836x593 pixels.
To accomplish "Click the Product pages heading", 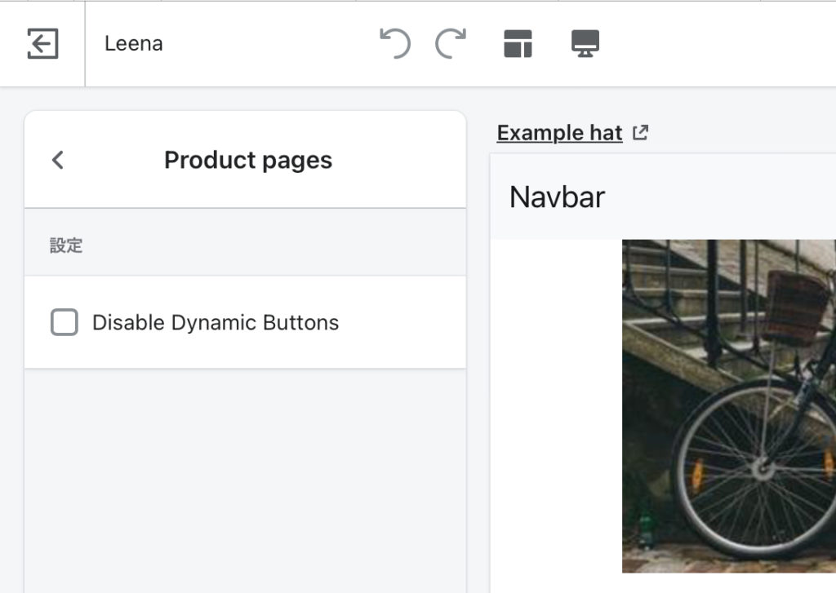I will click(248, 160).
